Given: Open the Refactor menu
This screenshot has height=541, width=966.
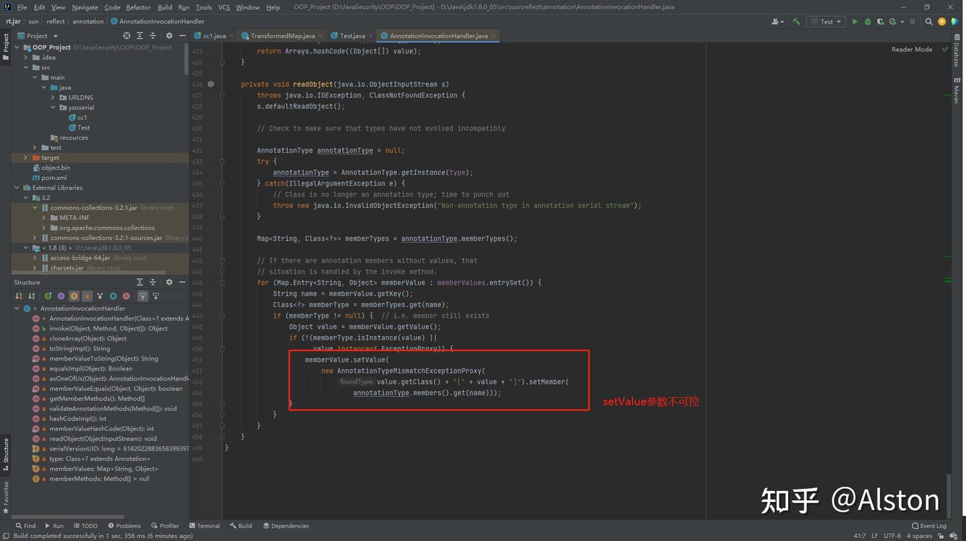Looking at the screenshot, I should 138,7.
